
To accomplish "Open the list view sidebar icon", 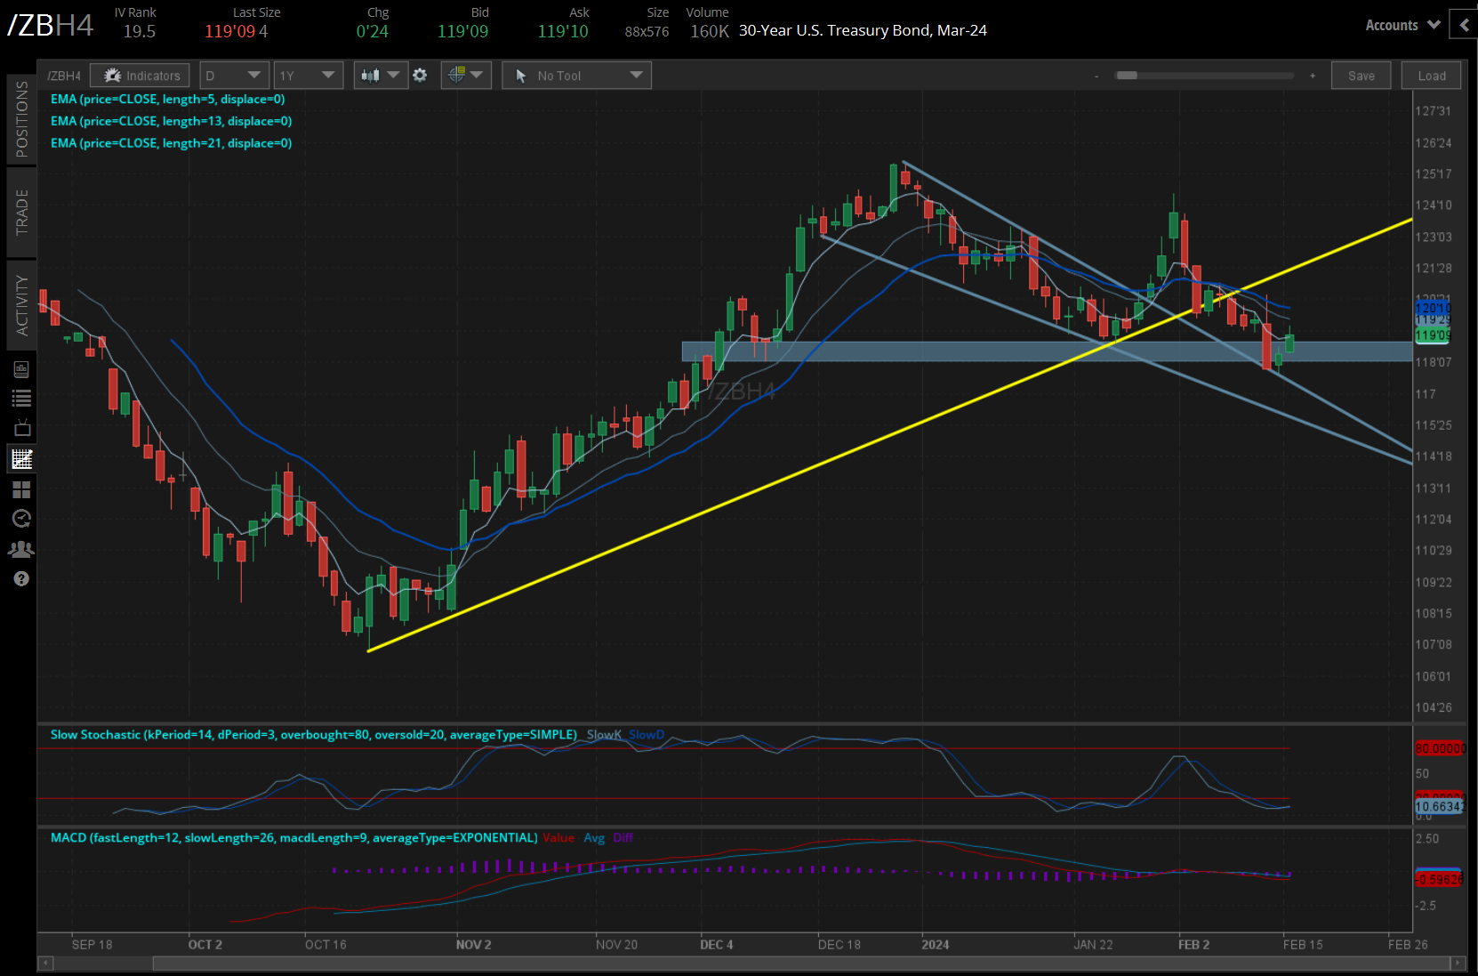I will [x=21, y=399].
